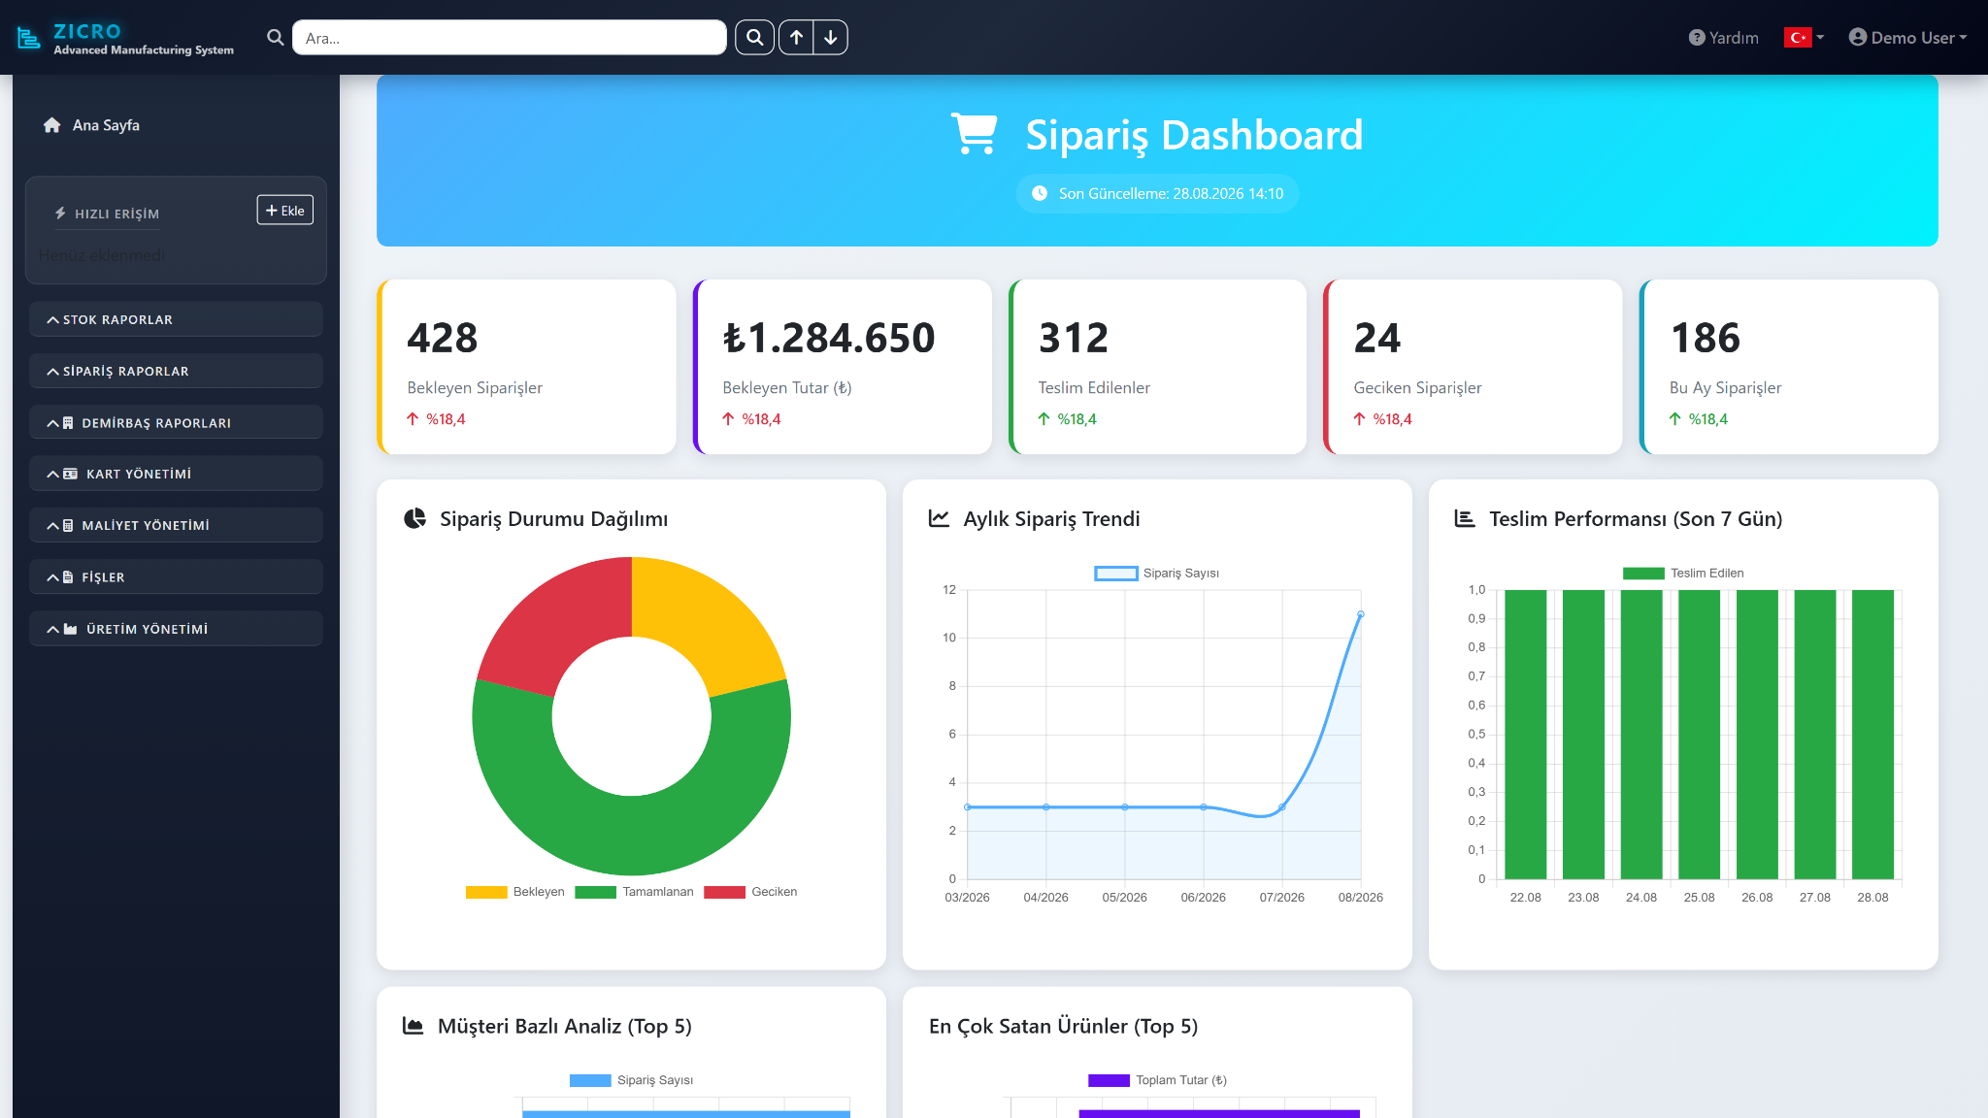Click the Yardım question mark icon
Viewport: 1988px width, 1118px height.
[x=1697, y=38]
